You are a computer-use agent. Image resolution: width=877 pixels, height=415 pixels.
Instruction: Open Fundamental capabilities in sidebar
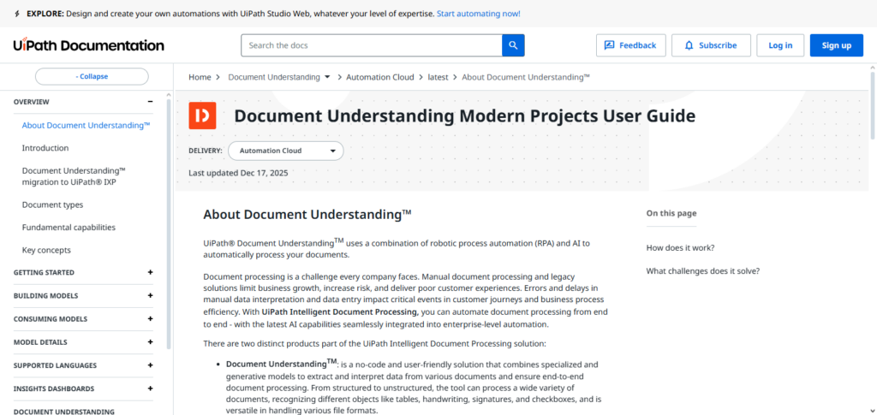coord(69,228)
